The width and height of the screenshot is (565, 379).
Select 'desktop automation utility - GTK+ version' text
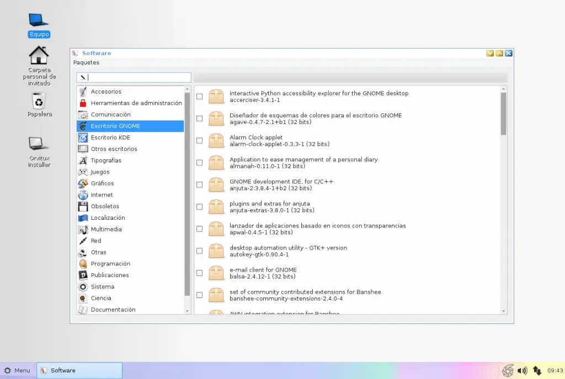[288, 248]
